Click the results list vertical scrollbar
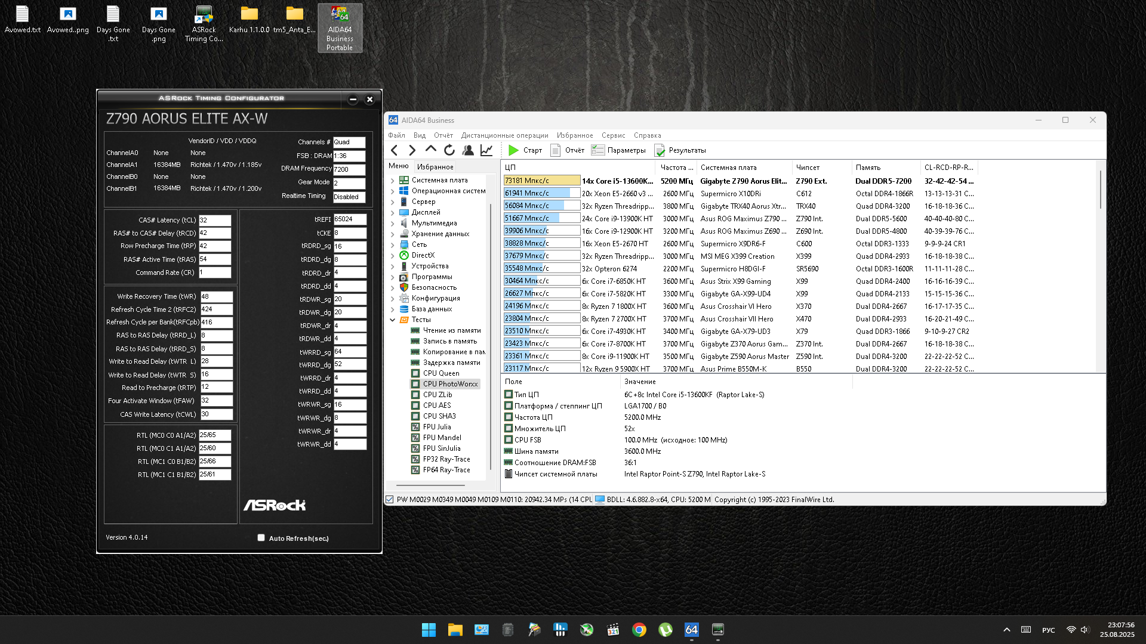 pyautogui.click(x=1100, y=191)
